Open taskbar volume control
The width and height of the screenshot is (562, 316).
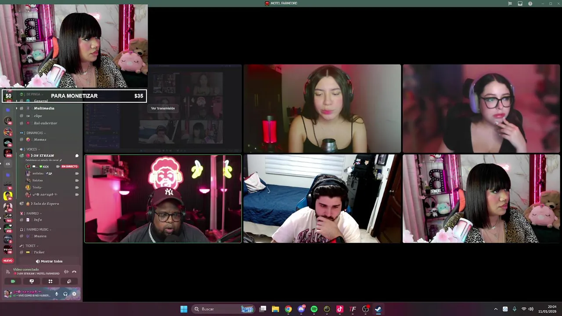[531, 309]
